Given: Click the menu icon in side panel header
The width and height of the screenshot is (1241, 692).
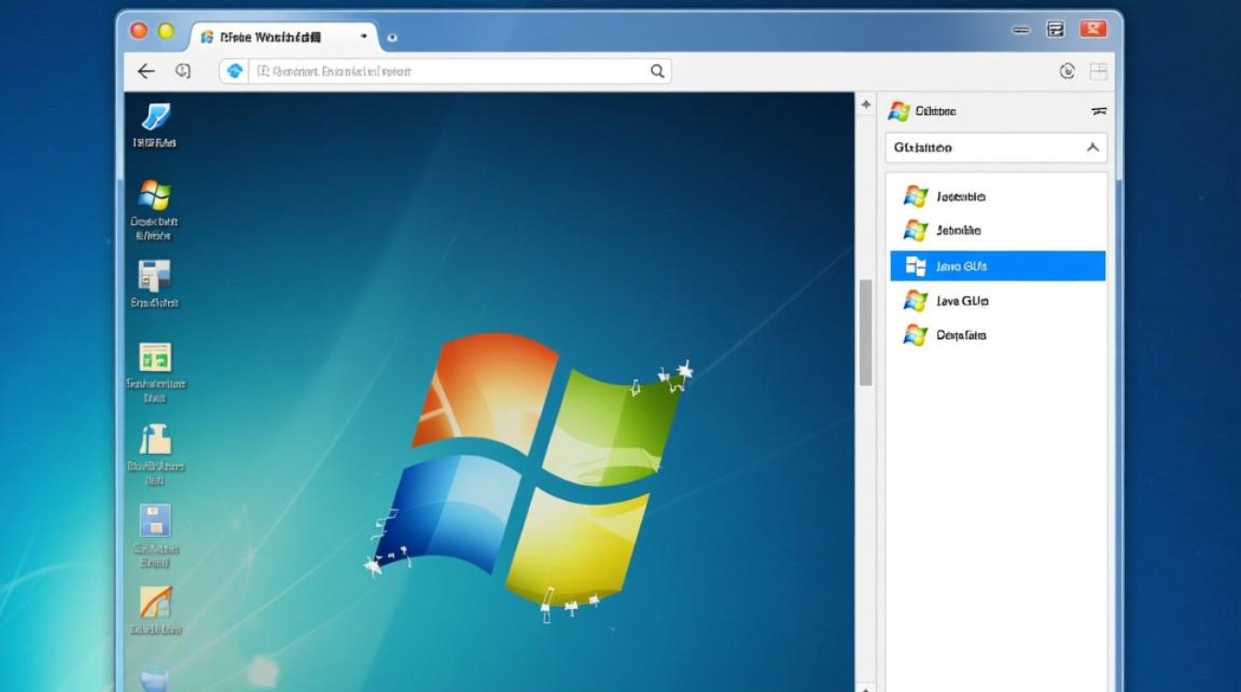Looking at the screenshot, I should tap(1099, 111).
